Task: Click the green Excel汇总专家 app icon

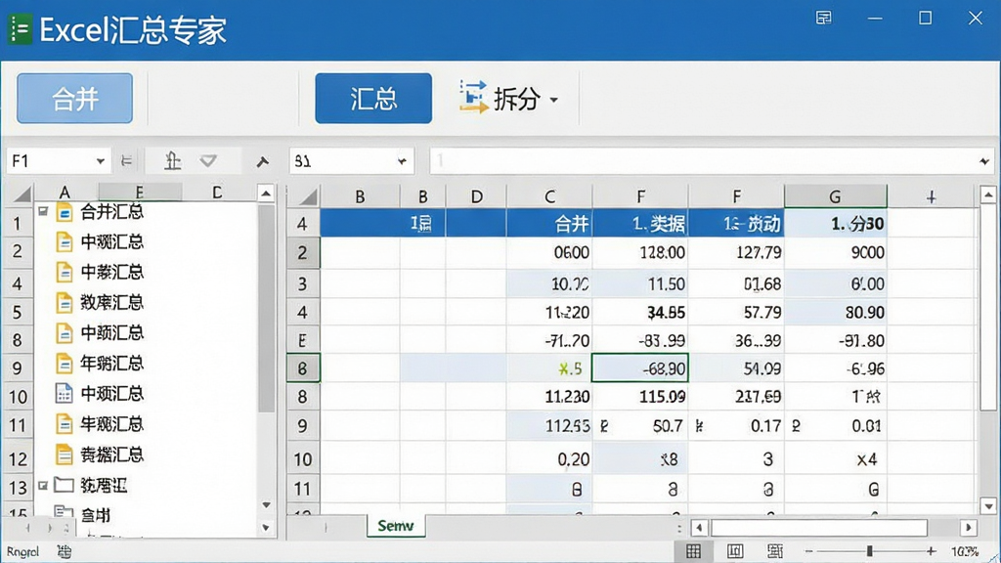Action: (x=20, y=29)
